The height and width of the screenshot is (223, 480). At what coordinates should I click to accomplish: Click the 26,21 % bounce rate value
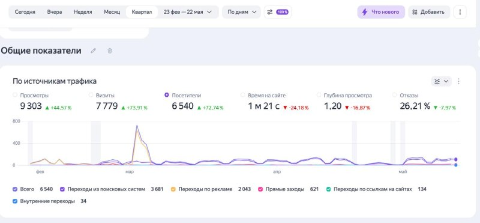pyautogui.click(x=415, y=106)
